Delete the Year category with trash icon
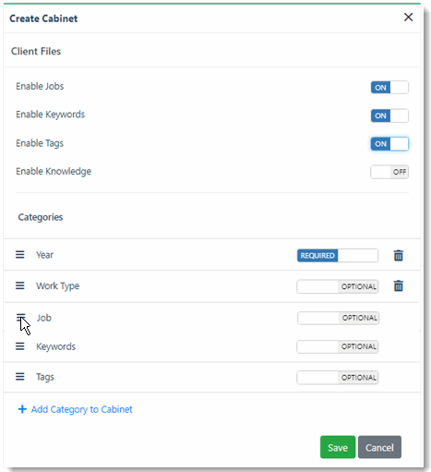 pos(399,255)
